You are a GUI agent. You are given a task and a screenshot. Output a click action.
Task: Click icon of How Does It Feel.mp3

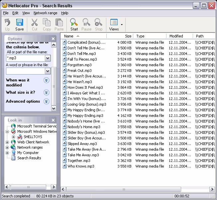pyautogui.click(x=64, y=87)
